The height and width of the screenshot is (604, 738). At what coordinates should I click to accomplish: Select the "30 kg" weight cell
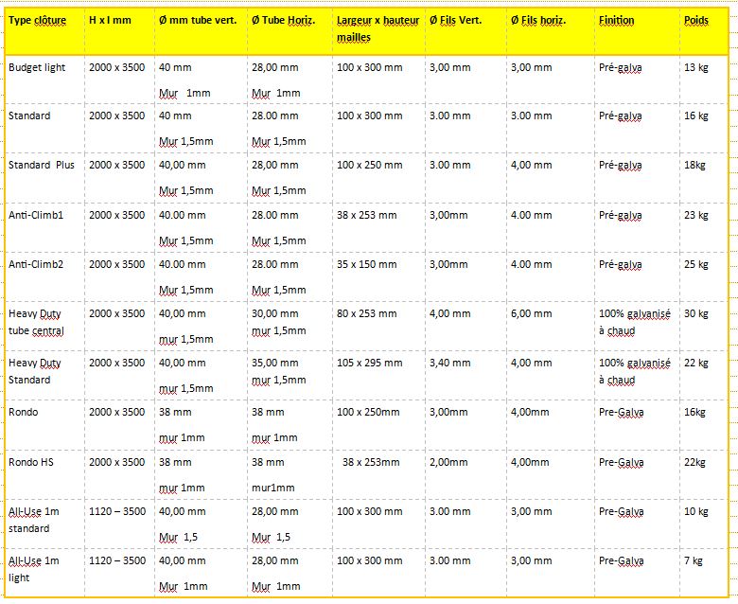click(695, 313)
